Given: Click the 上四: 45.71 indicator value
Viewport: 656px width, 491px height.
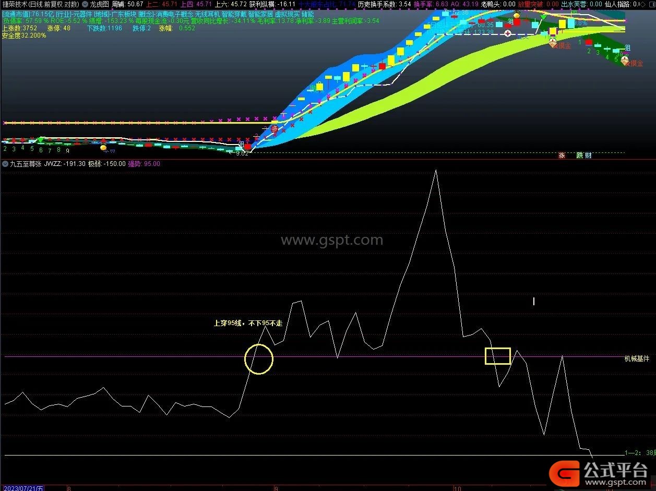Looking at the screenshot, I should tap(196, 4).
